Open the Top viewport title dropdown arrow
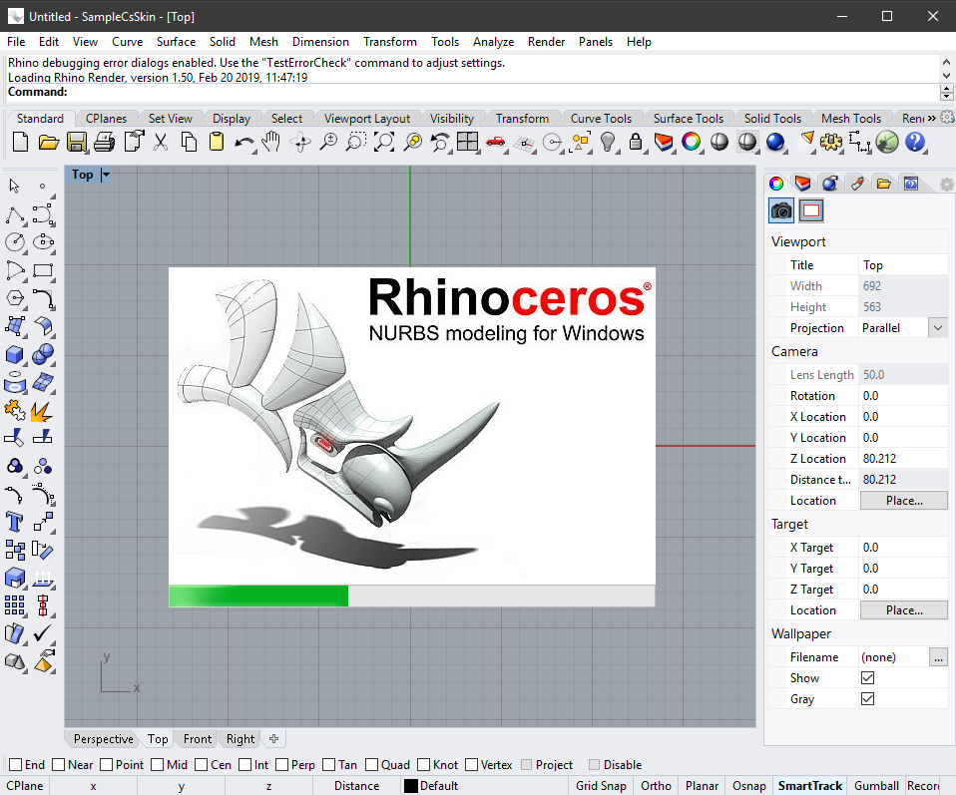 tap(106, 175)
